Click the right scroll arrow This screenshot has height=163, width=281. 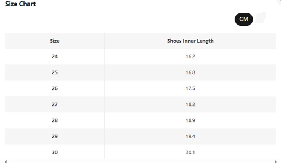click(276, 161)
